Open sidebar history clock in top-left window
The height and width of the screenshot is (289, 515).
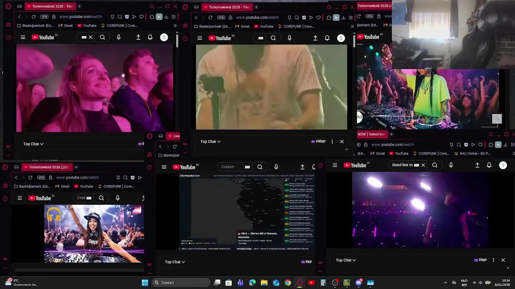coord(8,38)
